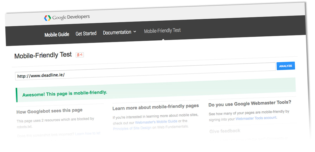Follow the Principles of Site Design link

point(132,128)
